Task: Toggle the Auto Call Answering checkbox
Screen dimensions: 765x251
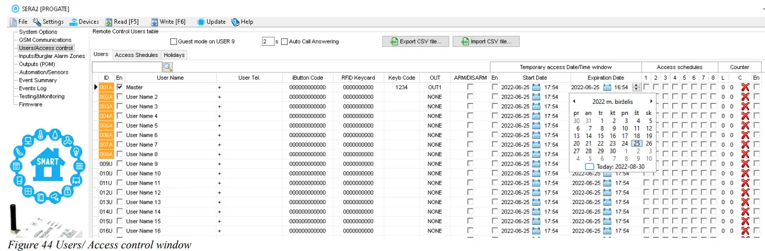Action: click(x=284, y=42)
